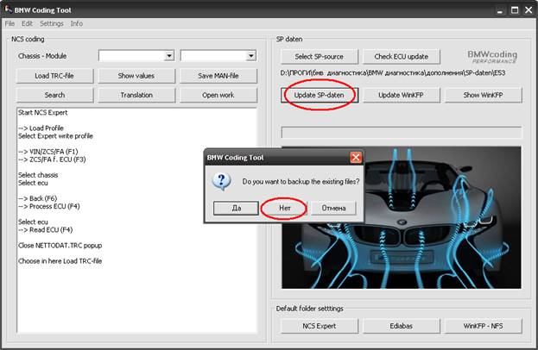Click the Open work button
Image resolution: width=538 pixels, height=350 pixels.
click(x=218, y=95)
